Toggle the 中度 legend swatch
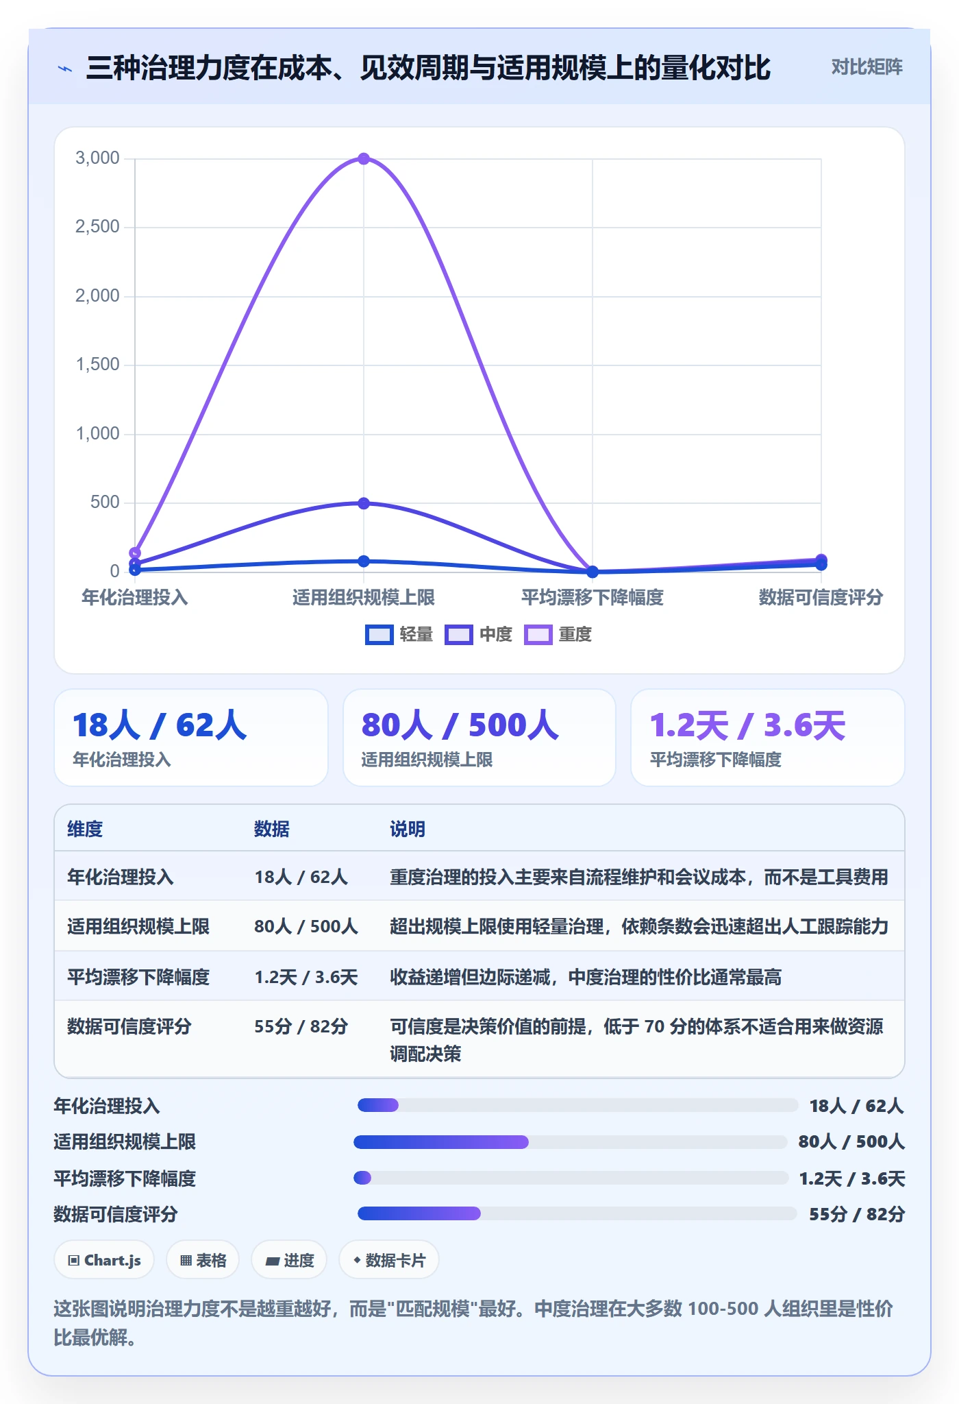This screenshot has width=959, height=1404. coord(458,635)
